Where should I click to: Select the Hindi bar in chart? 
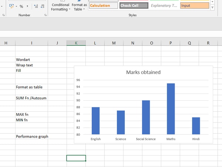[196, 126]
